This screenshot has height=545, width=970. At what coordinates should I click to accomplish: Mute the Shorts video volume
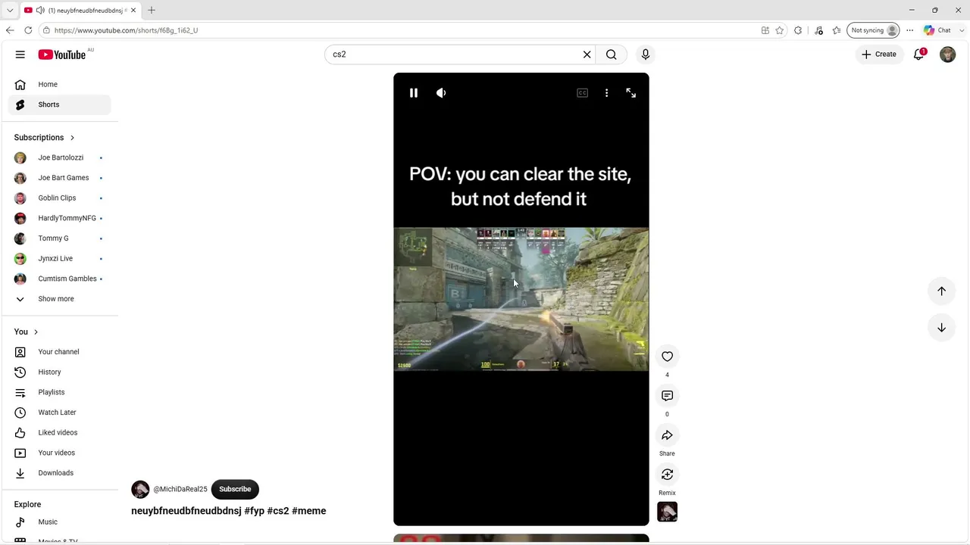[x=441, y=93]
